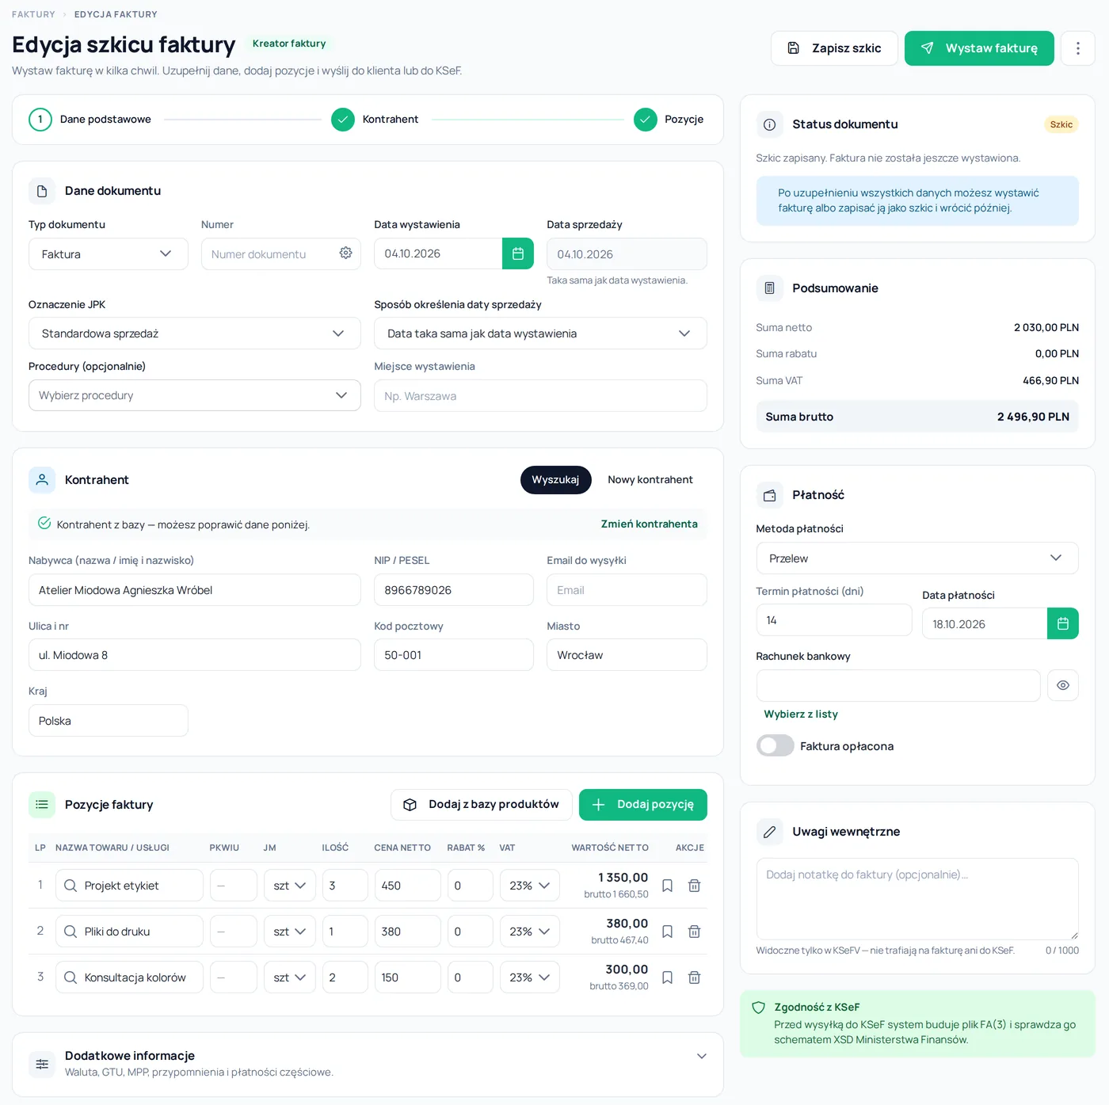Click the Zapisz szkic button
Viewport: 1109px width, 1105px height.
click(834, 48)
